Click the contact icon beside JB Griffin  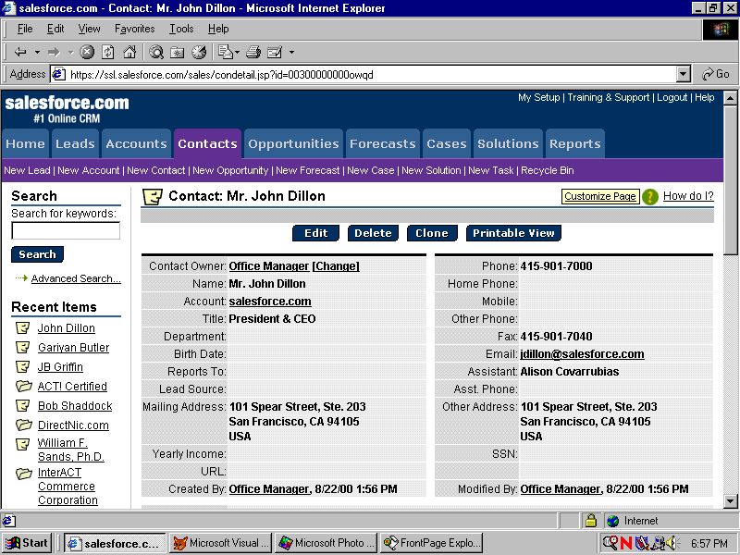point(22,366)
